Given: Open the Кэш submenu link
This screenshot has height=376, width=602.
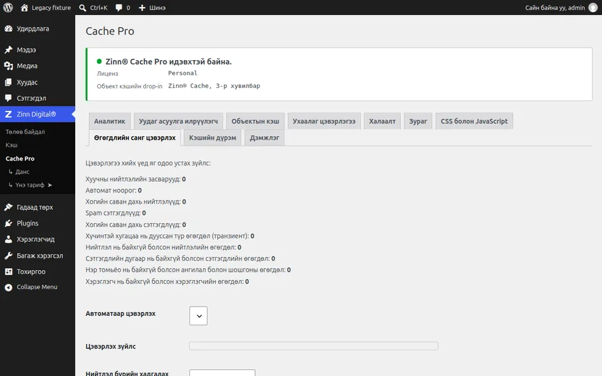Looking at the screenshot, I should (11, 145).
